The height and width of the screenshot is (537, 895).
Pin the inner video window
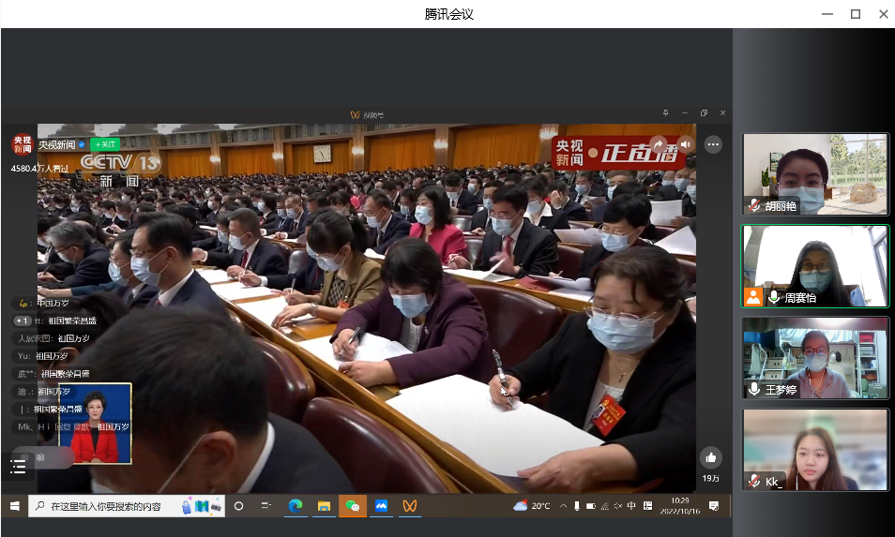665,113
